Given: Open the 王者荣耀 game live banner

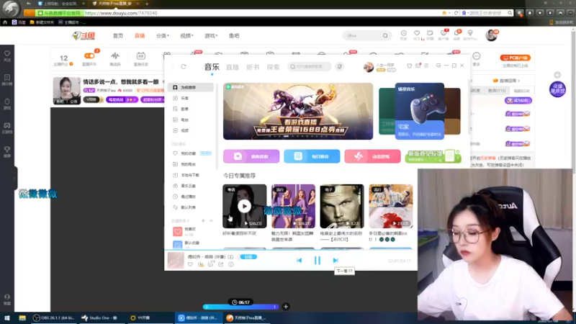Looking at the screenshot, I should (298, 111).
